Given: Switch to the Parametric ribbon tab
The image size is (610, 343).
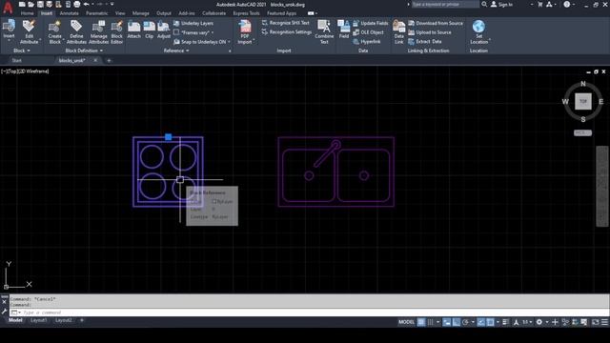Looking at the screenshot, I should [97, 13].
